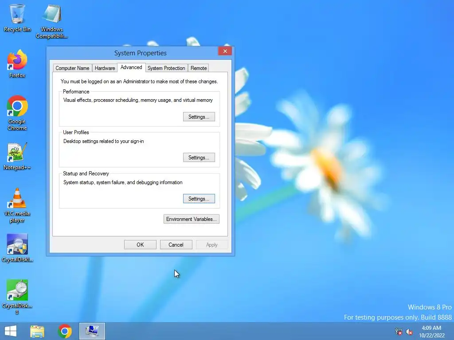Click Cancel in System Properties

click(176, 244)
